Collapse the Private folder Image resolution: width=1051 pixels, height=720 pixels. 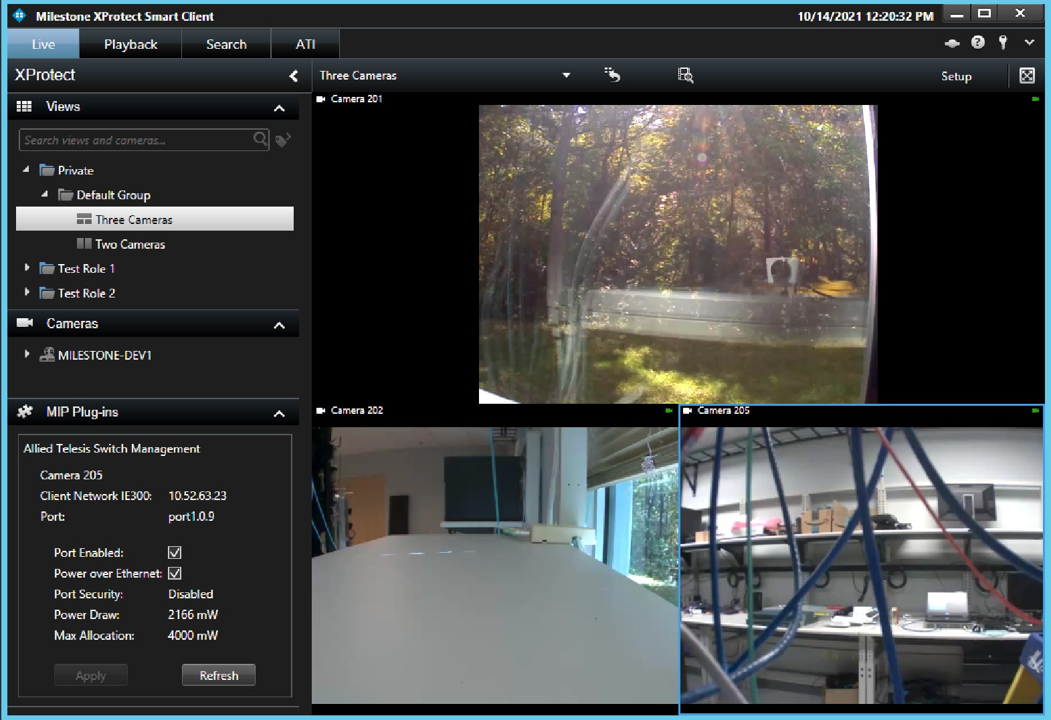(x=26, y=170)
